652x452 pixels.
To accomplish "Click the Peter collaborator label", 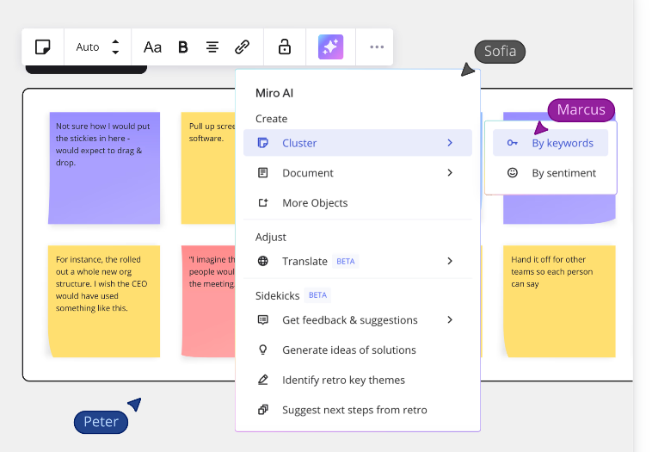I will click(x=101, y=422).
